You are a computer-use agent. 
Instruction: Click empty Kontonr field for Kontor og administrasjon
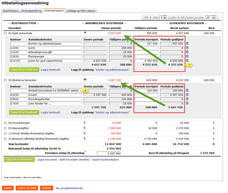click(x=19, y=44)
